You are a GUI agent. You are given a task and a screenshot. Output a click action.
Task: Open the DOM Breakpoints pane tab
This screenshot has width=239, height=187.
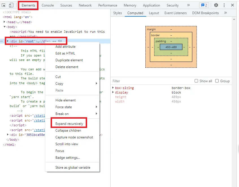coord(205,13)
